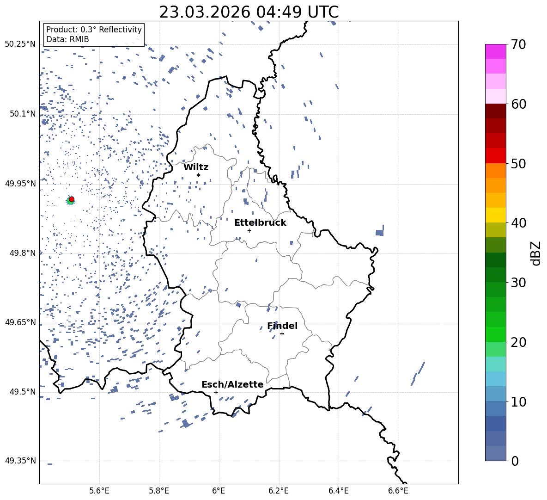Screen dimensions: 547x500
Task: Click the 49.35°N latitude label
Action: 20,461
